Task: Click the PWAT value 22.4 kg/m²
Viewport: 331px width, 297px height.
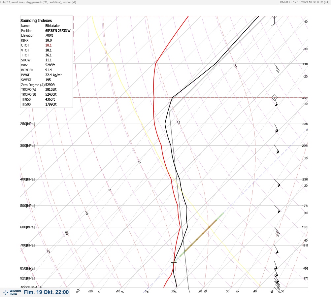Action: 53,75
